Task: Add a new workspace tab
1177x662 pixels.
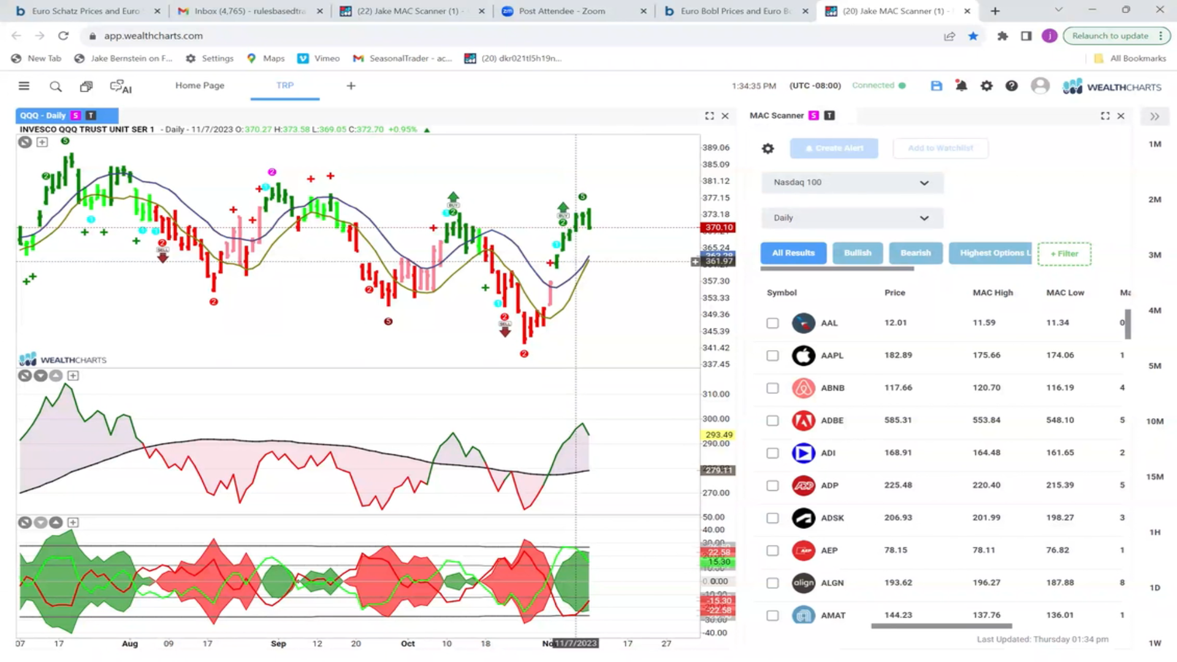Action: pyautogui.click(x=351, y=86)
